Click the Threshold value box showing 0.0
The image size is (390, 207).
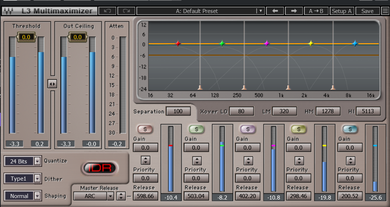[x=26, y=37]
